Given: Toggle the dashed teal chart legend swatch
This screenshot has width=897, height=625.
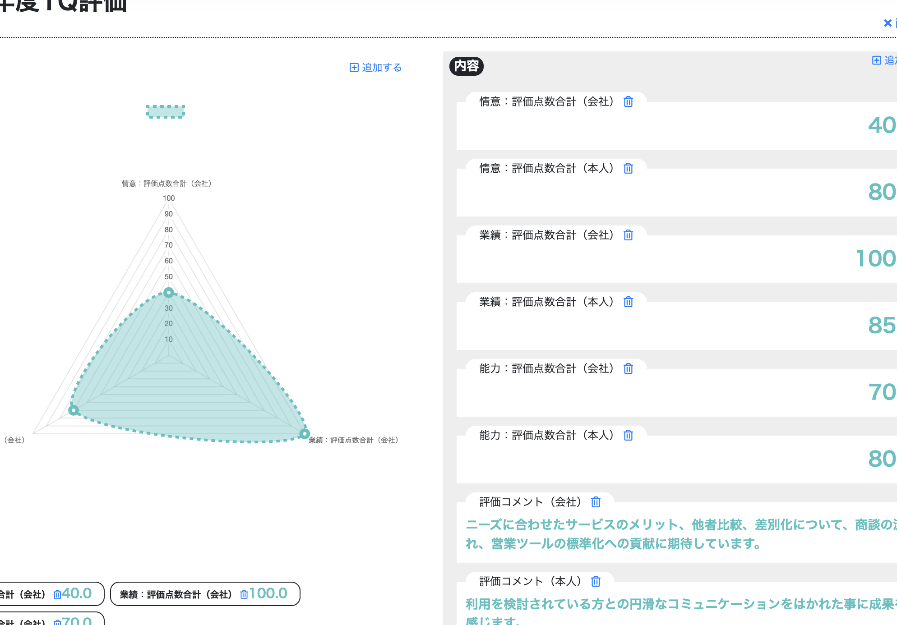Looking at the screenshot, I should [x=166, y=111].
